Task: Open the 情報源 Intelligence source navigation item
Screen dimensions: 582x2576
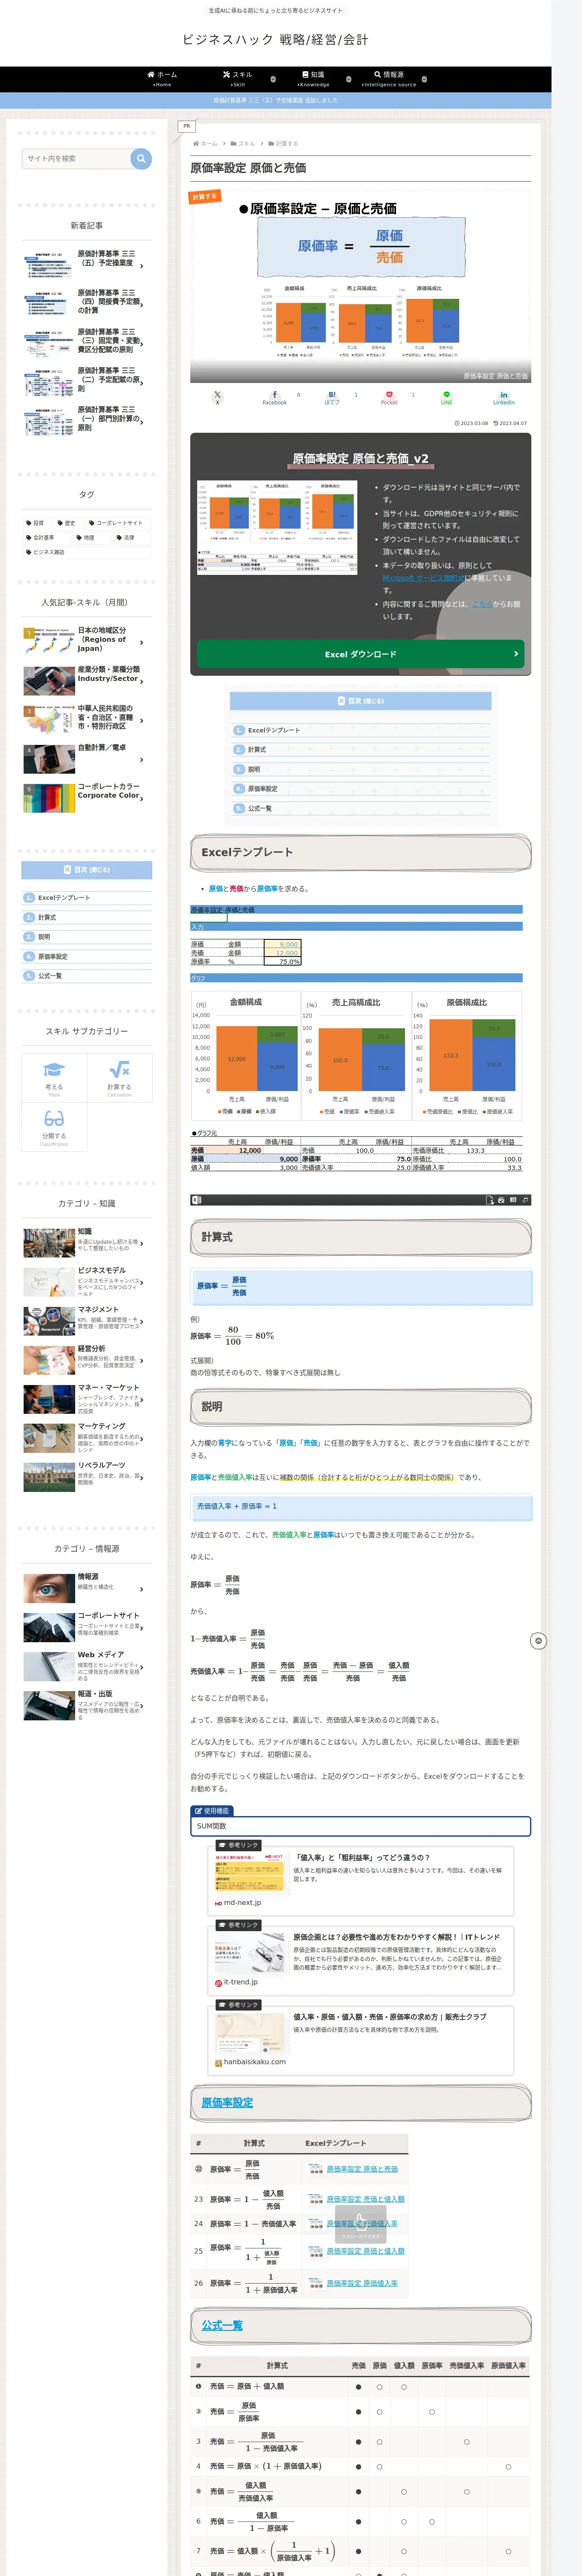Action: click(389, 79)
